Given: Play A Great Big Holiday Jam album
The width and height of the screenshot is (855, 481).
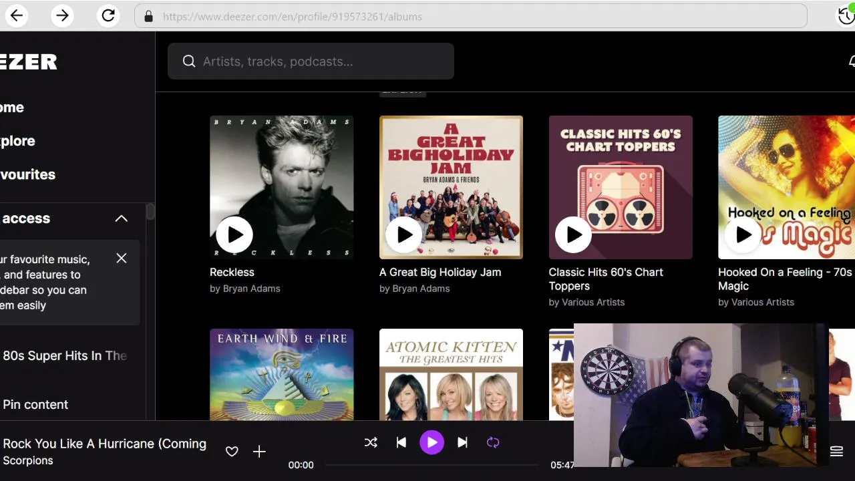Looking at the screenshot, I should click(404, 234).
